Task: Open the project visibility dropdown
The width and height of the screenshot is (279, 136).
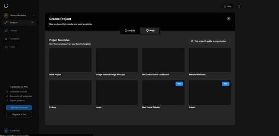Action: (x=210, y=41)
